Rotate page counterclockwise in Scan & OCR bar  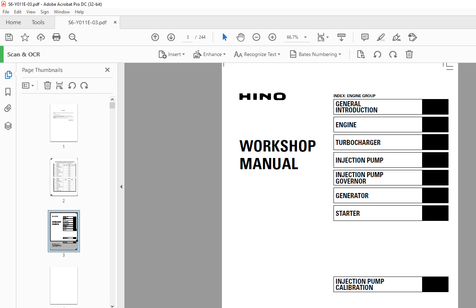pyautogui.click(x=377, y=54)
